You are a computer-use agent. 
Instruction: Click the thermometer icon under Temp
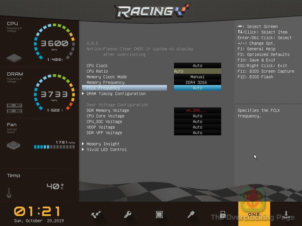point(9,193)
